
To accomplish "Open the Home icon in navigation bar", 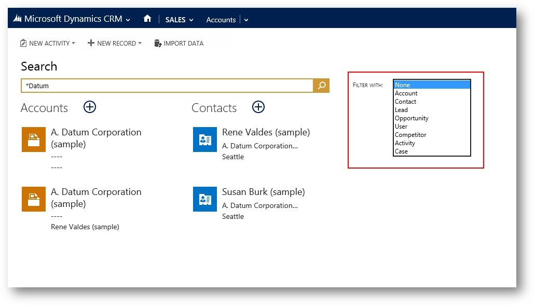I will click(x=147, y=19).
